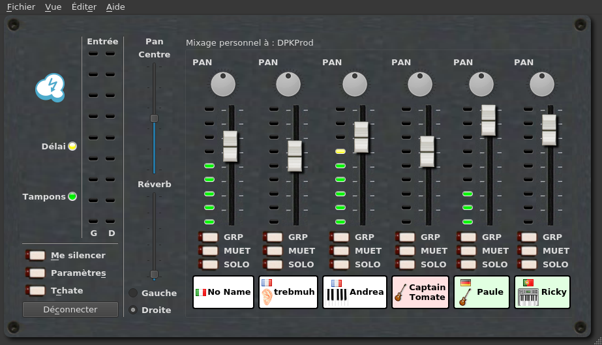Screen dimensions: 602x345
Task: Click the trebmuh channel name tag
Action: pyautogui.click(x=288, y=292)
